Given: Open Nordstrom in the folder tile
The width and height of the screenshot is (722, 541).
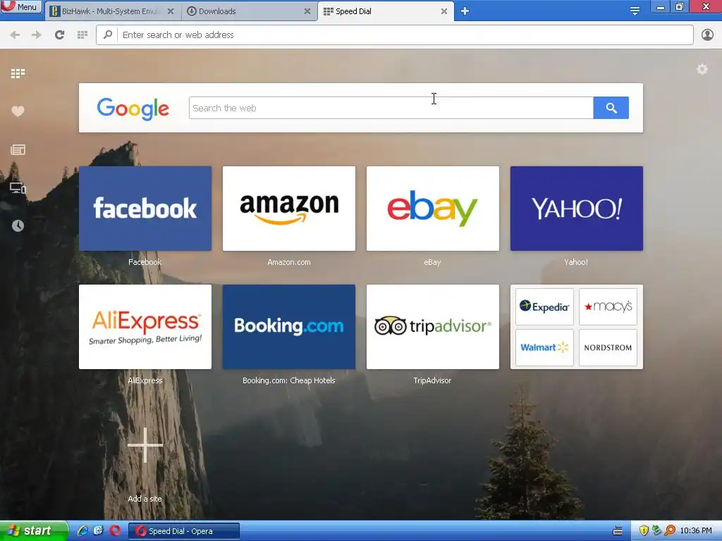Looking at the screenshot, I should point(608,347).
